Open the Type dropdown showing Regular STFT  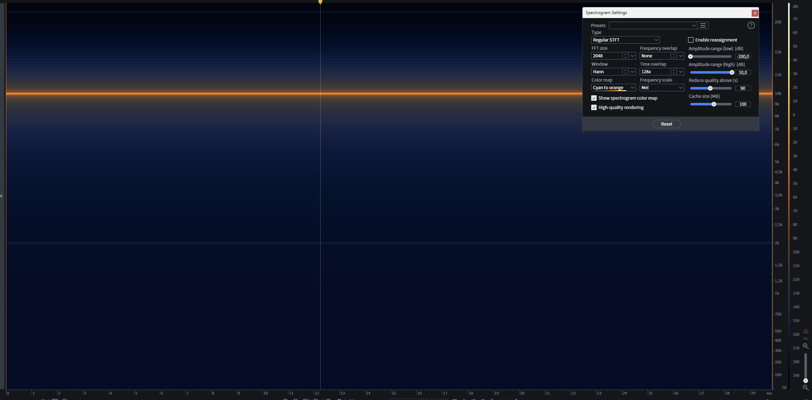click(x=625, y=40)
